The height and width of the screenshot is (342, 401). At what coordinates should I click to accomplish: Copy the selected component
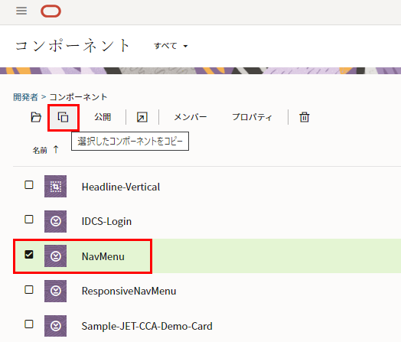(x=64, y=117)
